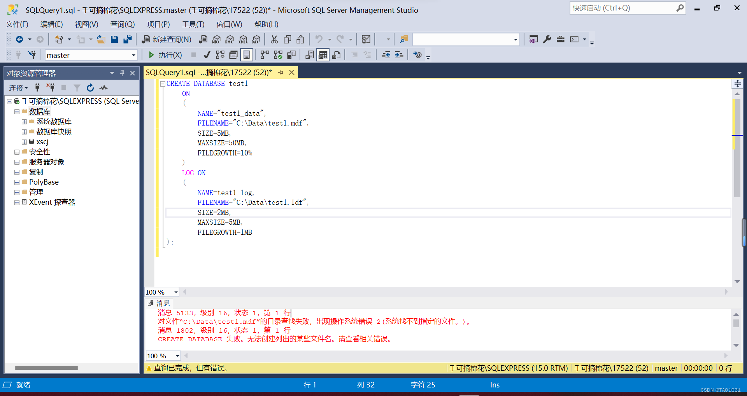Screen dimensions: 747x396
Task: Toggle Results to Grid mode
Action: click(323, 55)
